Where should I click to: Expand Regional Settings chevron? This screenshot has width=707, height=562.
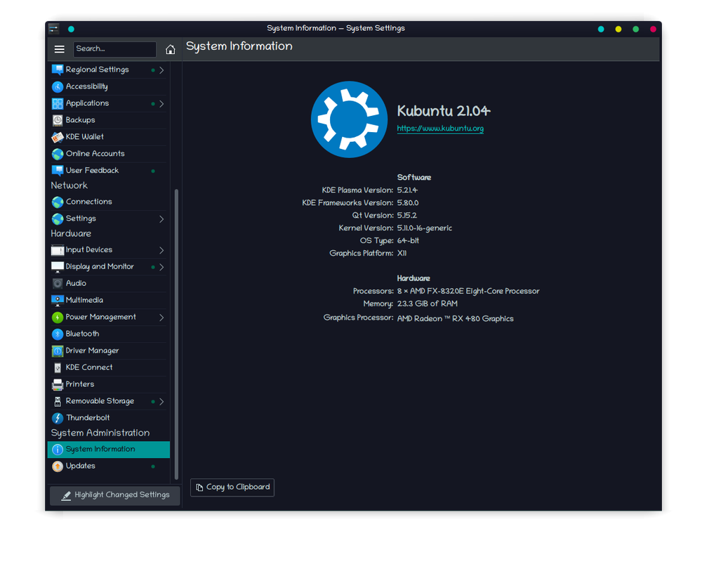tap(161, 70)
